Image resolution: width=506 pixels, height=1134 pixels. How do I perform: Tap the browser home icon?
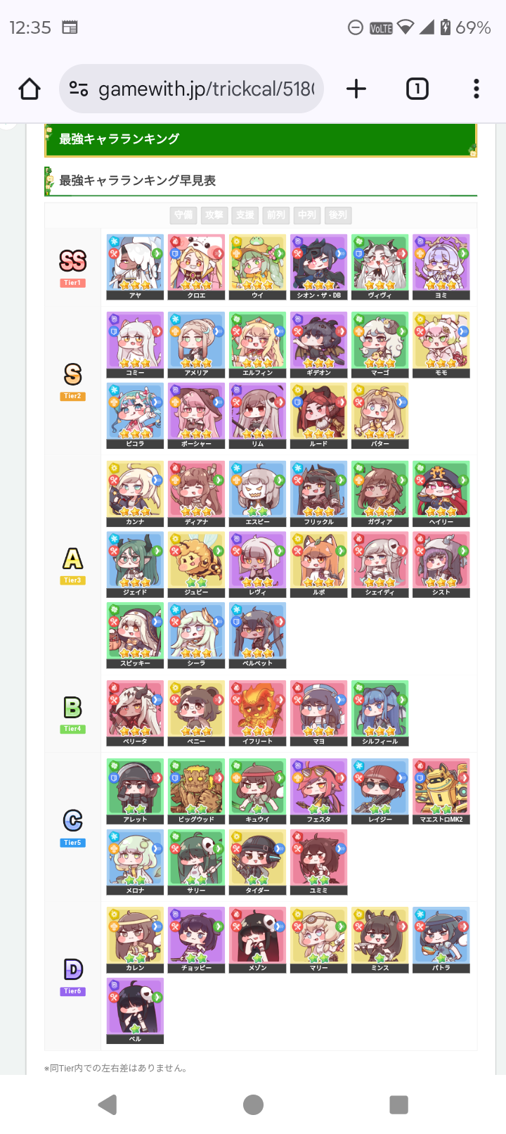tap(30, 89)
